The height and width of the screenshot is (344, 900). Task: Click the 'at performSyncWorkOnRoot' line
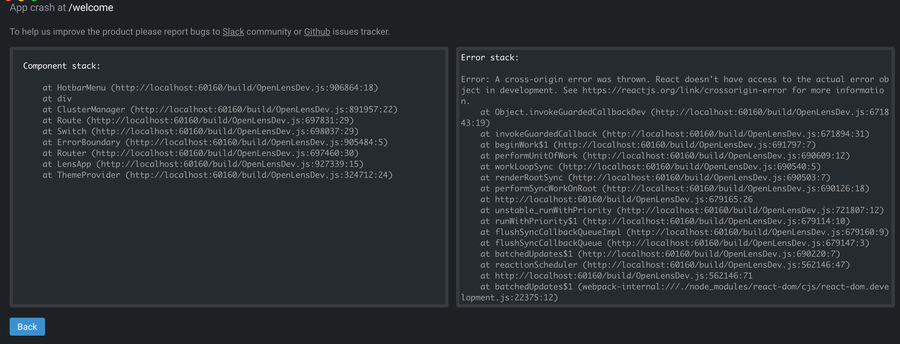(675, 188)
